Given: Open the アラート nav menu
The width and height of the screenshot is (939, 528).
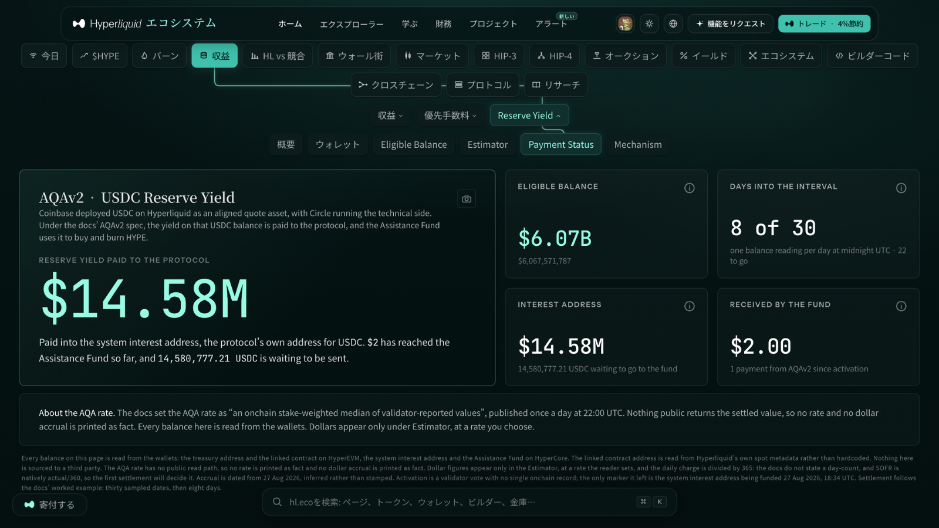Looking at the screenshot, I should tap(552, 24).
